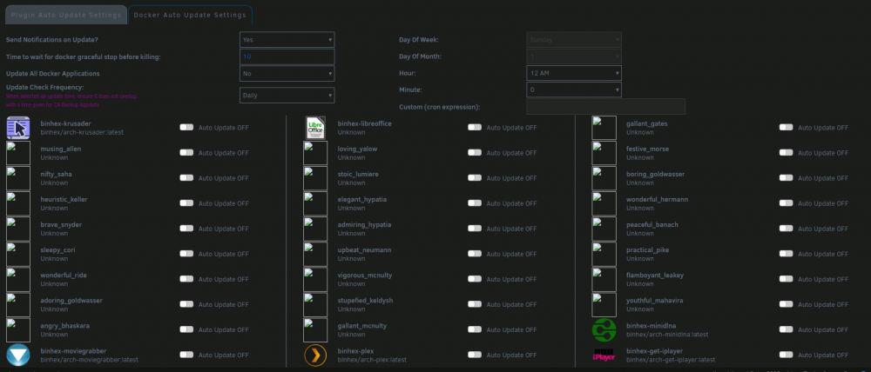
Task: Open the Minute dropdown
Action: click(x=574, y=90)
